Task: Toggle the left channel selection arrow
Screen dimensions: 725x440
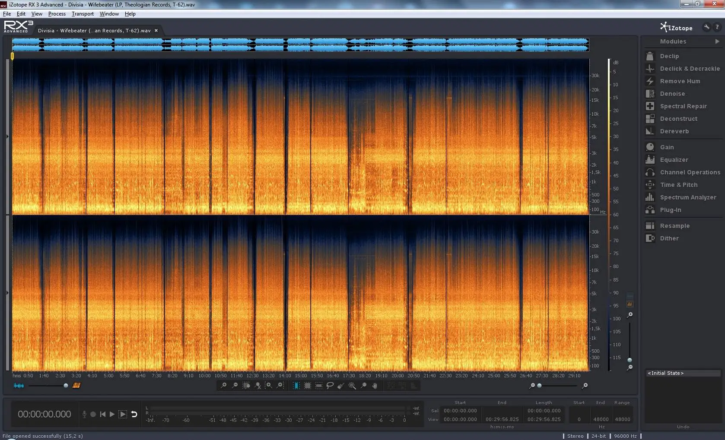Action: coord(7,136)
